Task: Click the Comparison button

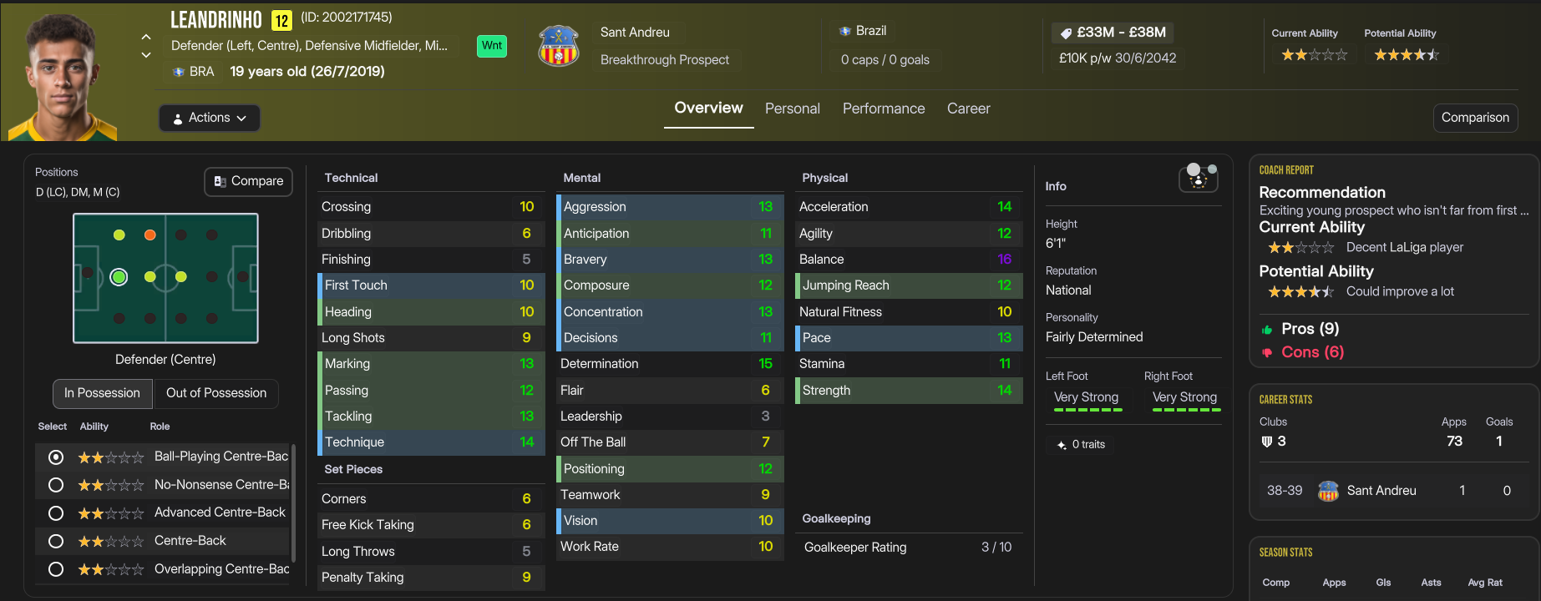Action: pos(1474,118)
